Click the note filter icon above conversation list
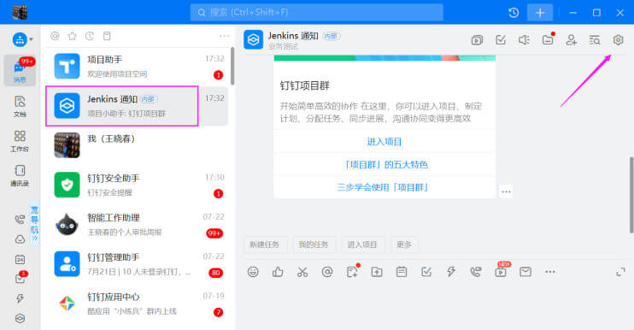The image size is (634, 330). pos(107,36)
